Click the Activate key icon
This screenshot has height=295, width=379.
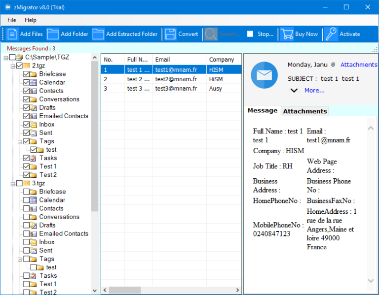331,34
